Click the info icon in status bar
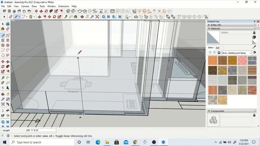 pyautogui.click(x=8, y=136)
